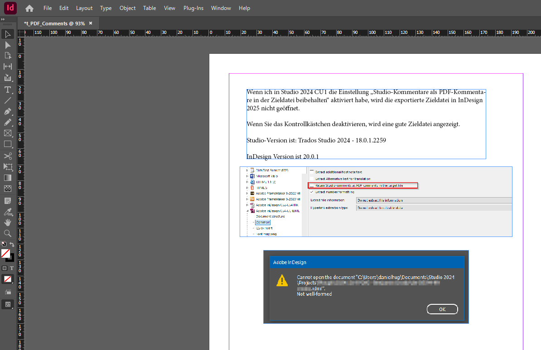Click the text "InDesign Version ist 20.0.1"
Screen dimensions: 541x350
283,156
